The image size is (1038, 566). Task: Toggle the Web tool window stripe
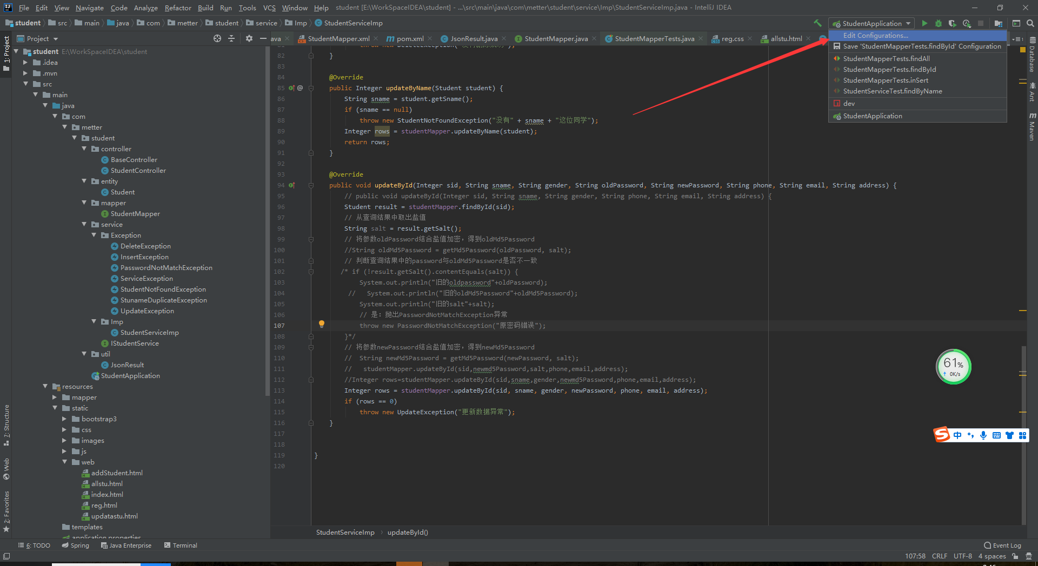point(6,469)
